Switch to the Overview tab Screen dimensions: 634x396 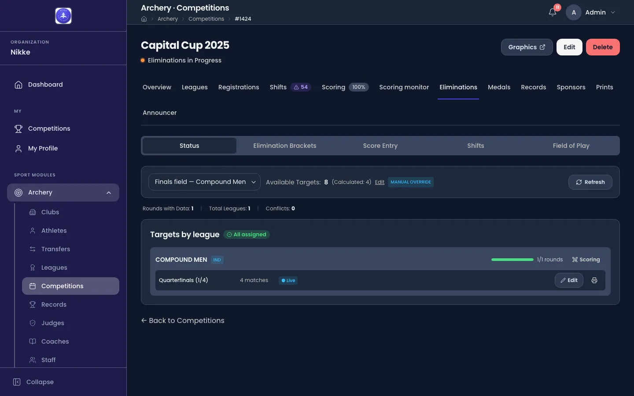click(x=157, y=87)
